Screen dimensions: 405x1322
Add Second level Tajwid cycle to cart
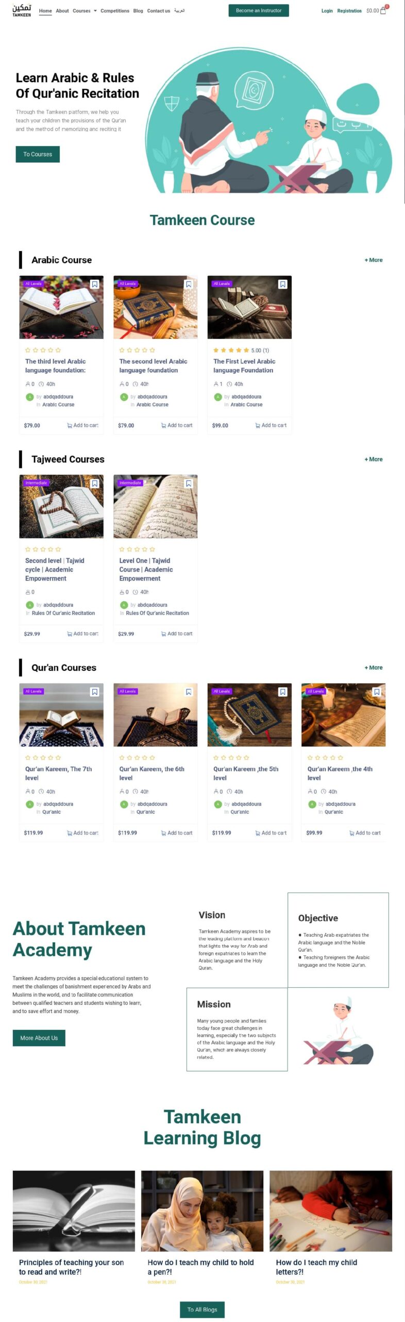tap(83, 634)
